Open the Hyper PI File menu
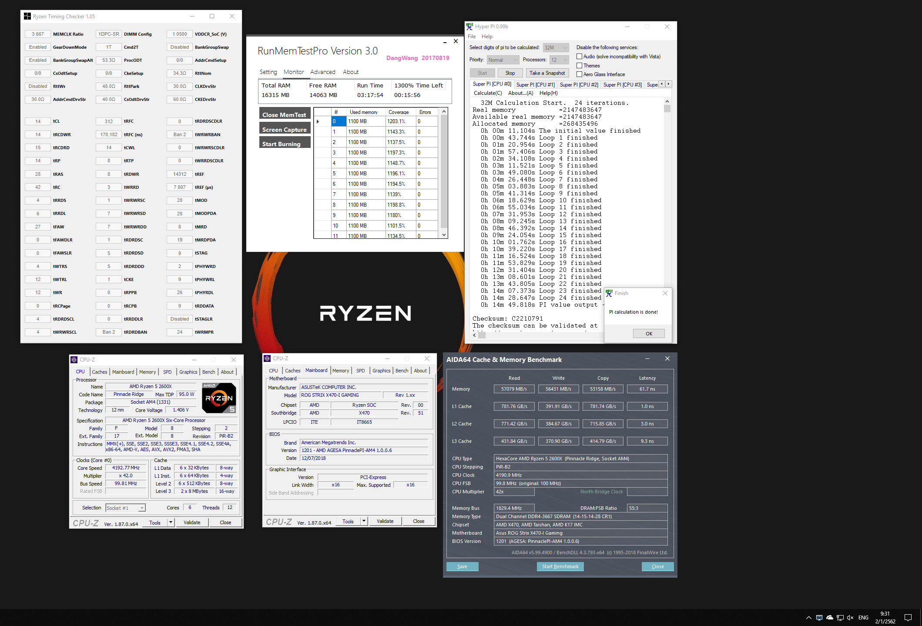The image size is (922, 626). click(x=472, y=37)
